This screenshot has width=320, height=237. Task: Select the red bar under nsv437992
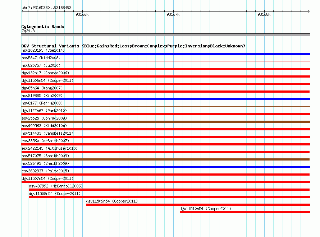[169, 190]
